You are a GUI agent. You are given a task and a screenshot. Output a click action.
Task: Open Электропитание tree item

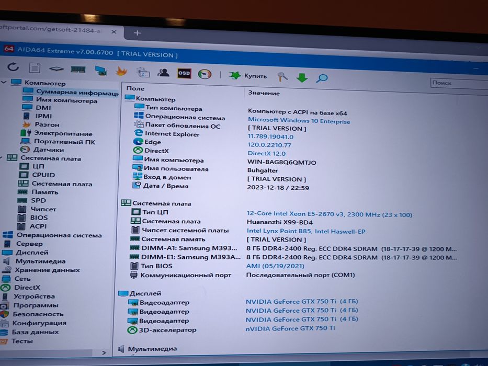pos(56,133)
